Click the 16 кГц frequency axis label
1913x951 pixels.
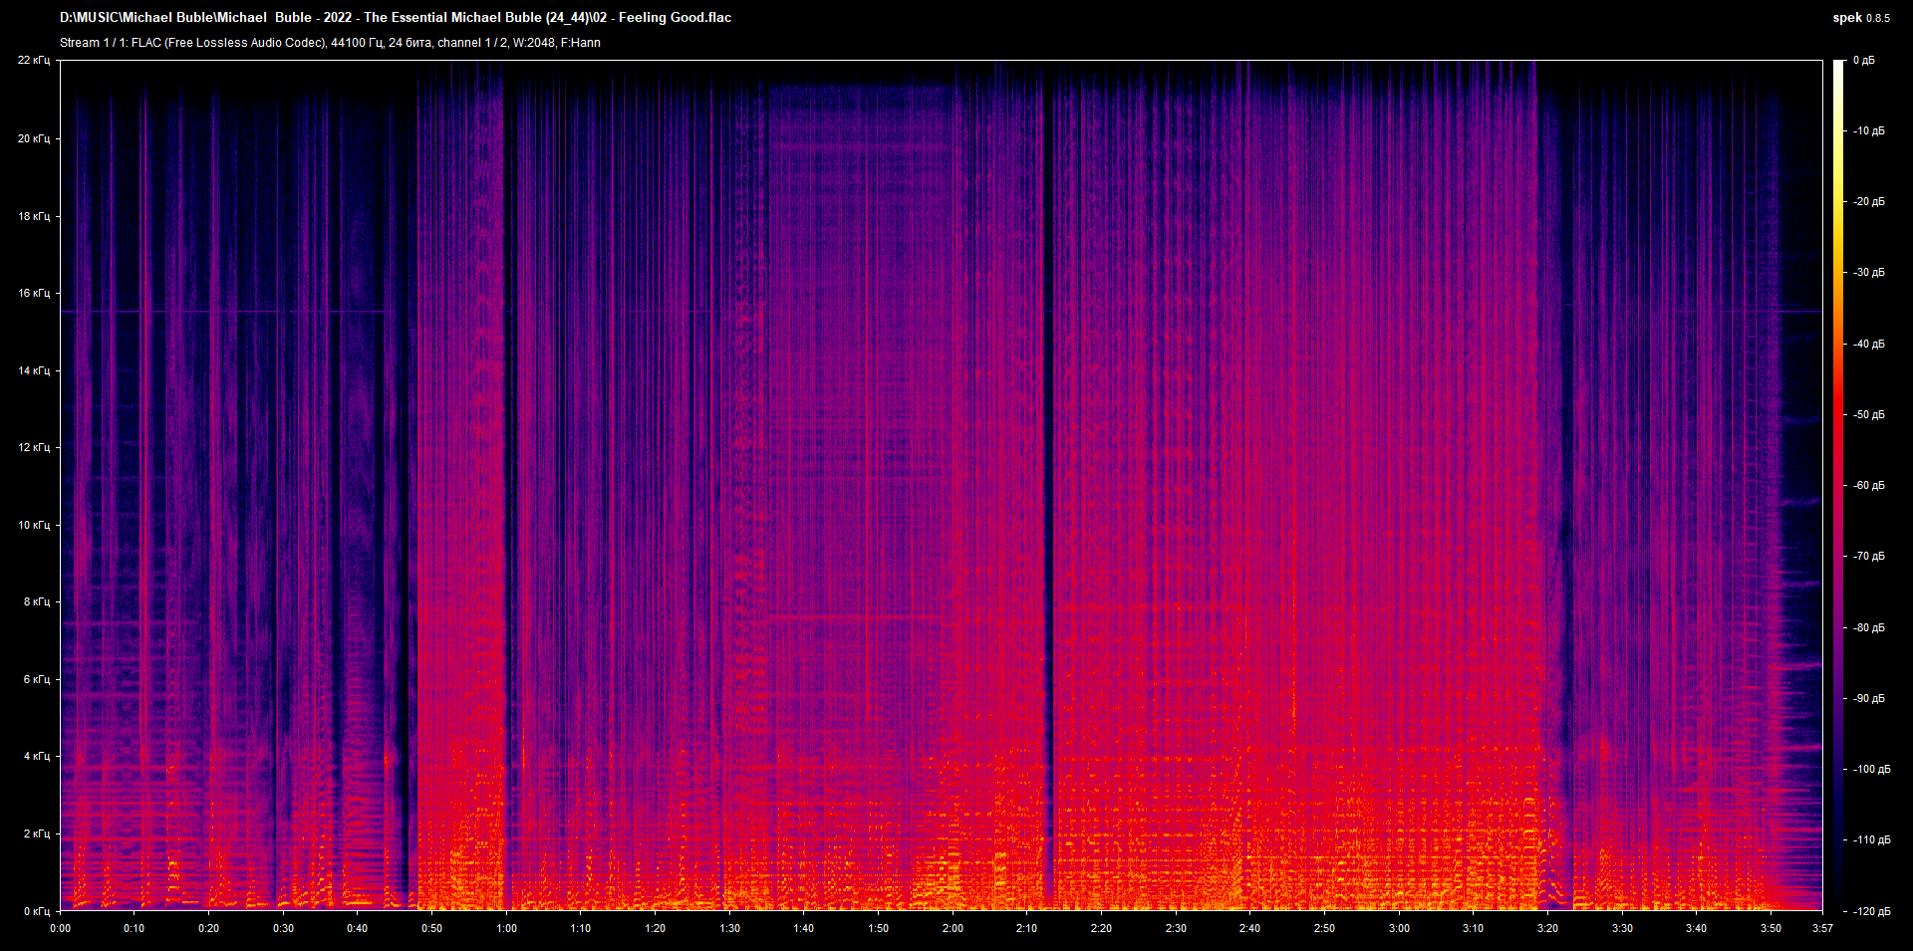click(34, 293)
